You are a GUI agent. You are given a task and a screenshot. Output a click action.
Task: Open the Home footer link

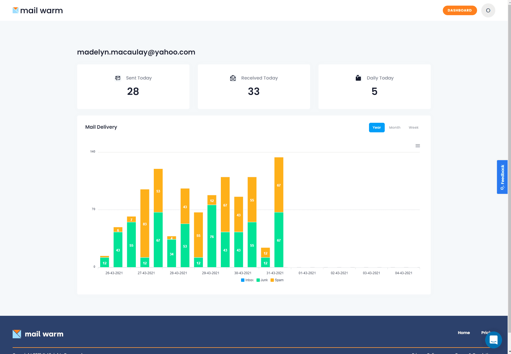click(464, 333)
